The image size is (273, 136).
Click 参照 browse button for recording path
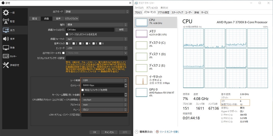click(121, 30)
